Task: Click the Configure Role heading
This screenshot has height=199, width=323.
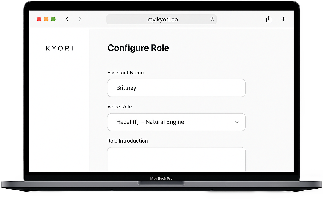Action: pos(138,48)
